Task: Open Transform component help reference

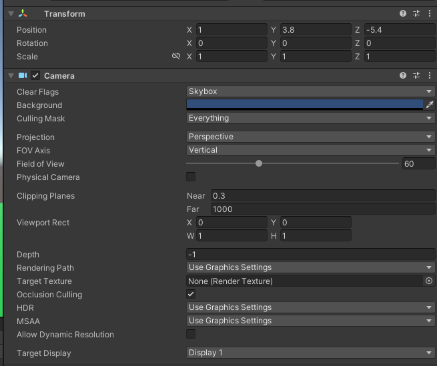Action: [403, 13]
